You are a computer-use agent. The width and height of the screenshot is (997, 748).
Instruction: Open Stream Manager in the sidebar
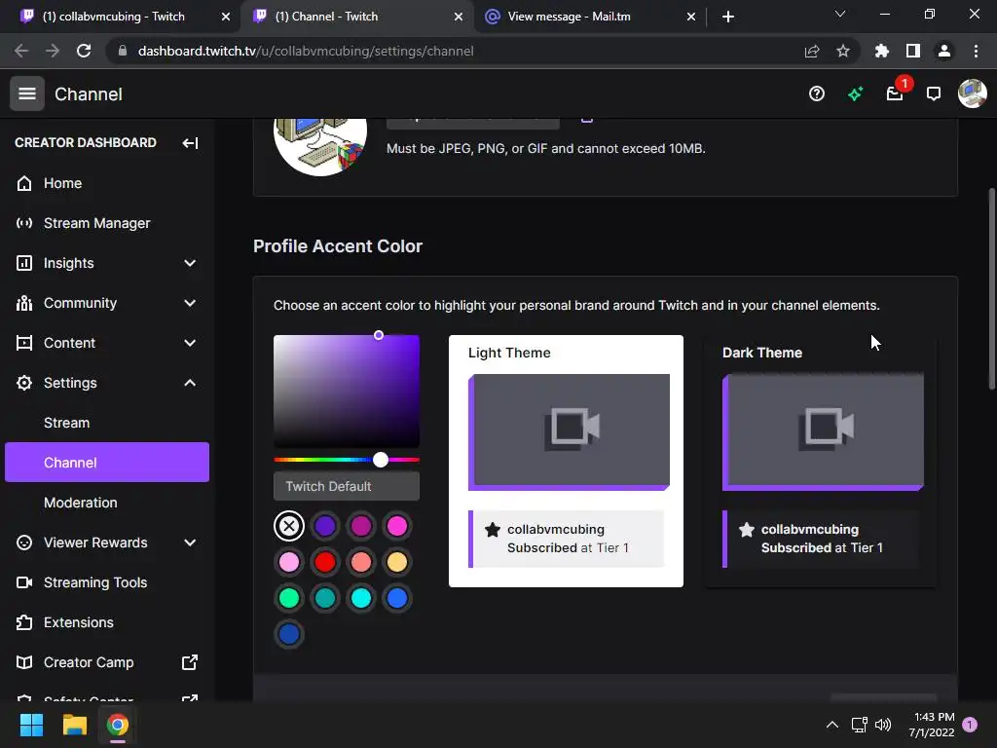(107, 223)
